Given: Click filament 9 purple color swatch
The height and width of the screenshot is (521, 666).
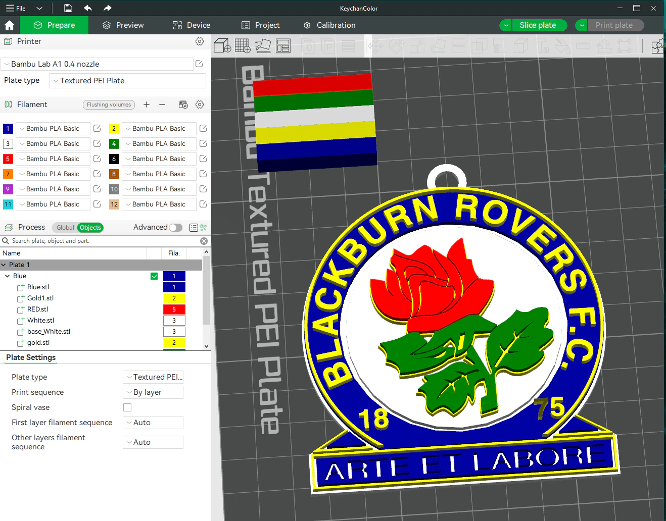Looking at the screenshot, I should 8,189.
